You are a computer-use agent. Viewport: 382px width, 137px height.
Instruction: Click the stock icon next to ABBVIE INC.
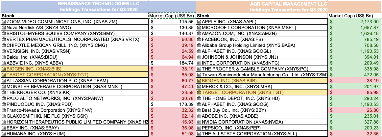click(x=4, y=63)
